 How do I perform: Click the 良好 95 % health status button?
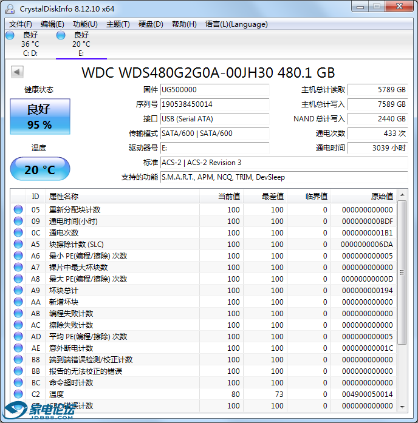click(x=40, y=117)
